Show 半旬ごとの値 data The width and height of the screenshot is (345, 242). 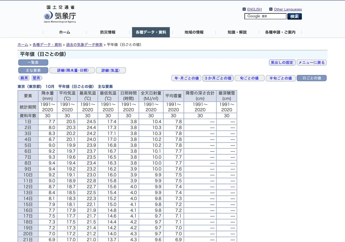tap(280, 78)
